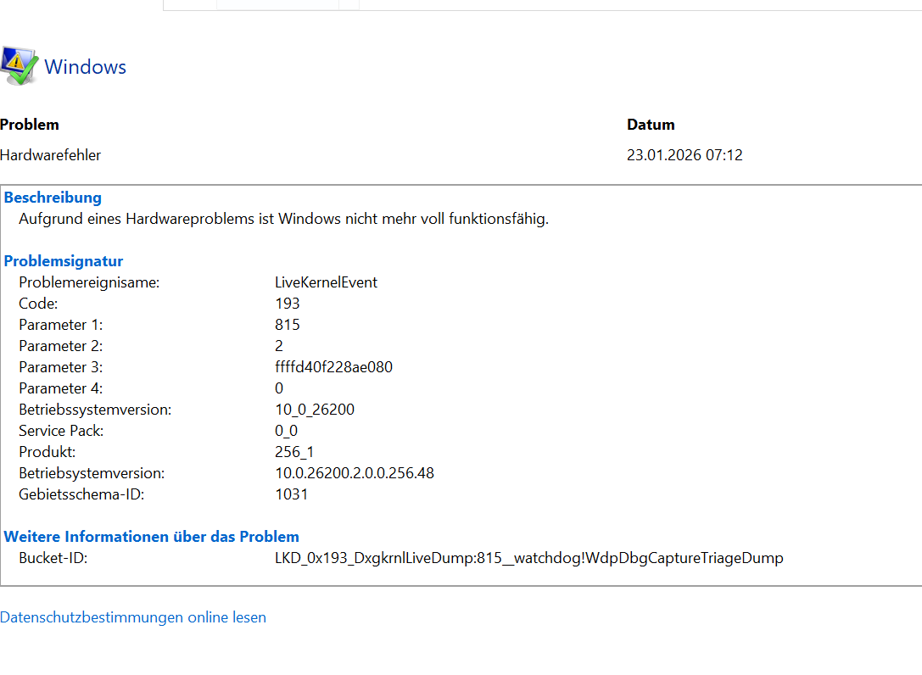This screenshot has height=675, width=922.
Task: Click the 'Parameter 3:' label
Action: [60, 367]
